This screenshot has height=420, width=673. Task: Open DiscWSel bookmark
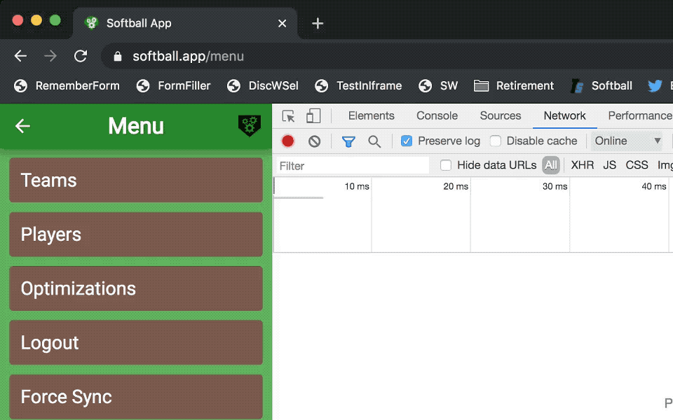point(263,85)
